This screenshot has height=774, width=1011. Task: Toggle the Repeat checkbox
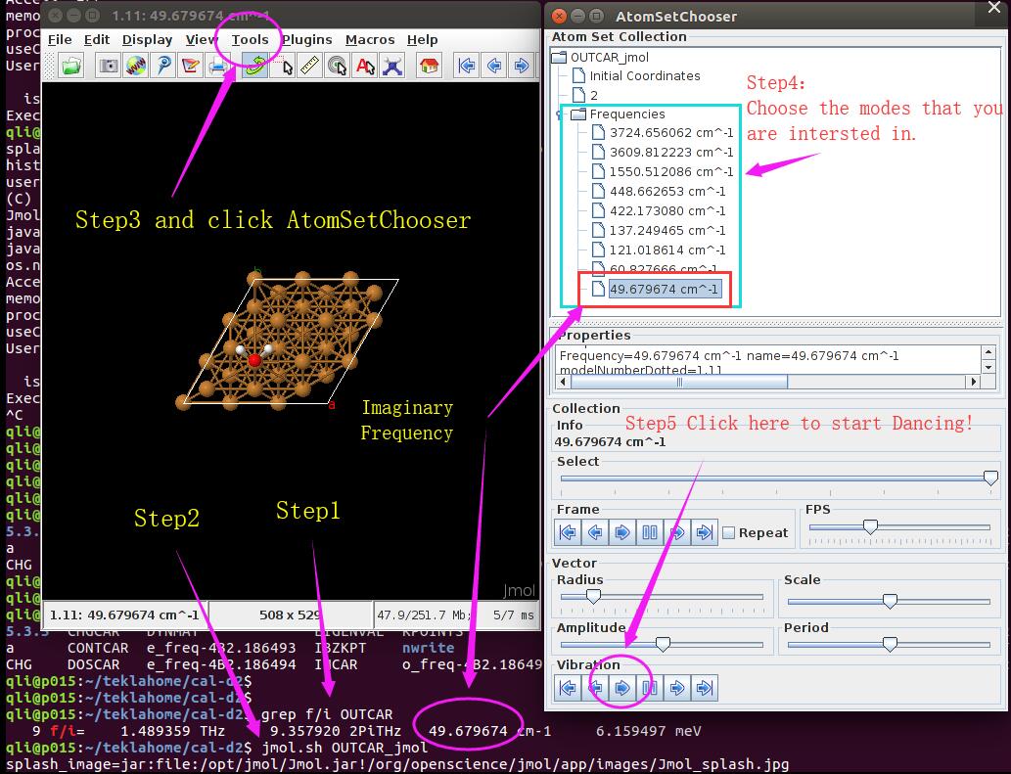(728, 533)
